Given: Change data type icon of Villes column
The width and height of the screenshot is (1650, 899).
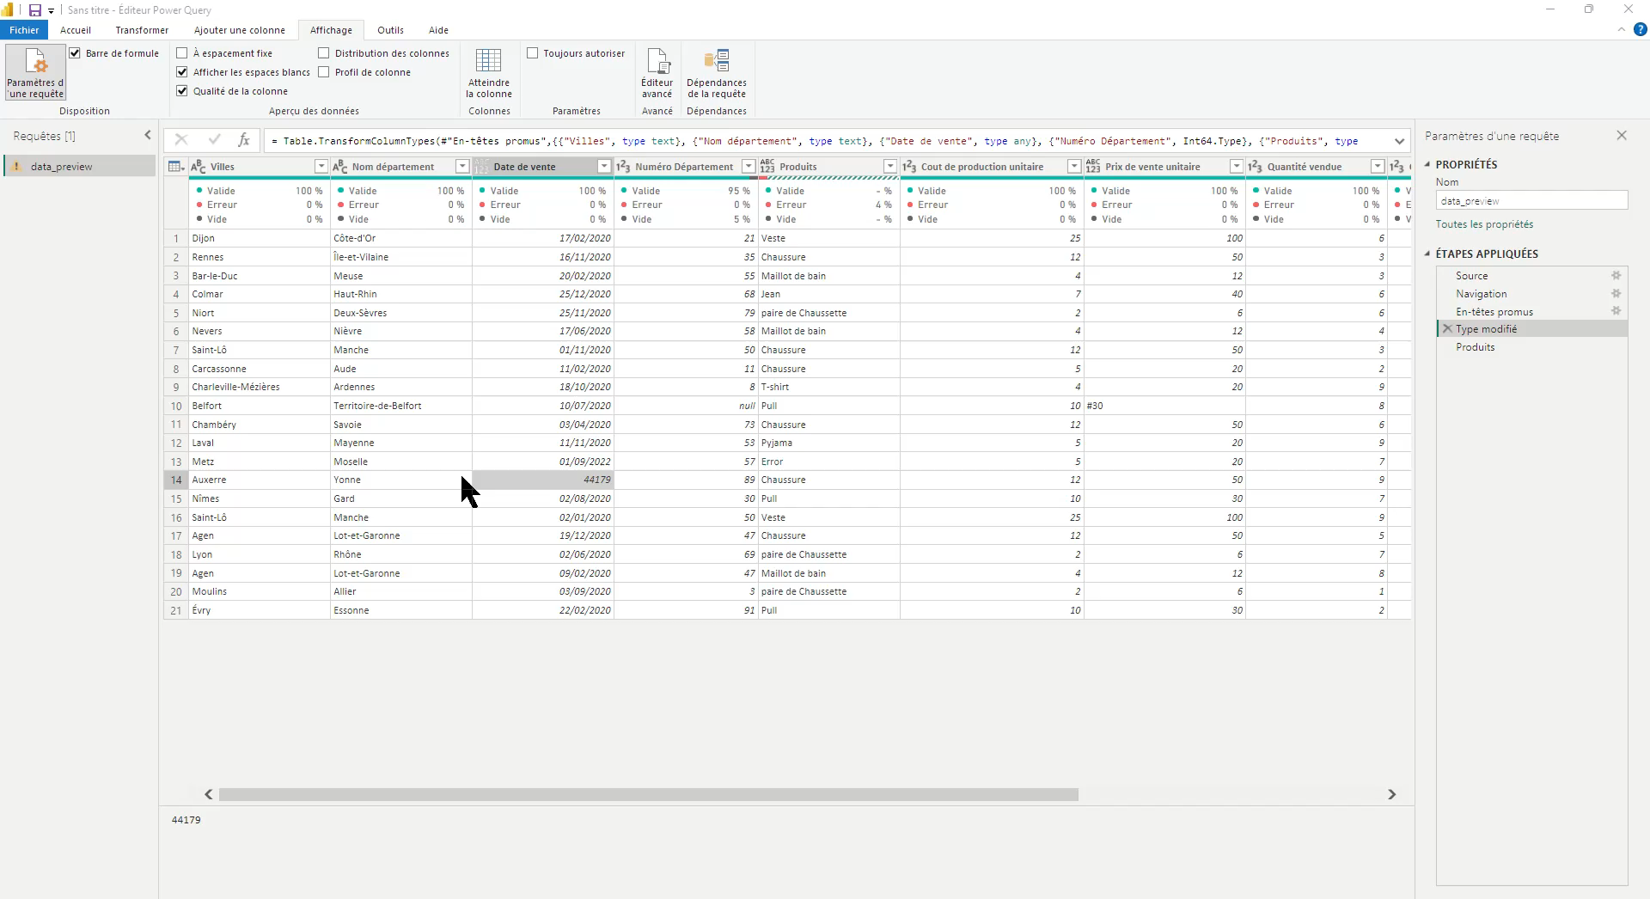Looking at the screenshot, I should pos(198,167).
